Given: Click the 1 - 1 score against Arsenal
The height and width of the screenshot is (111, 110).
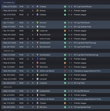Looking at the screenshot, I should click(x=70, y=63).
